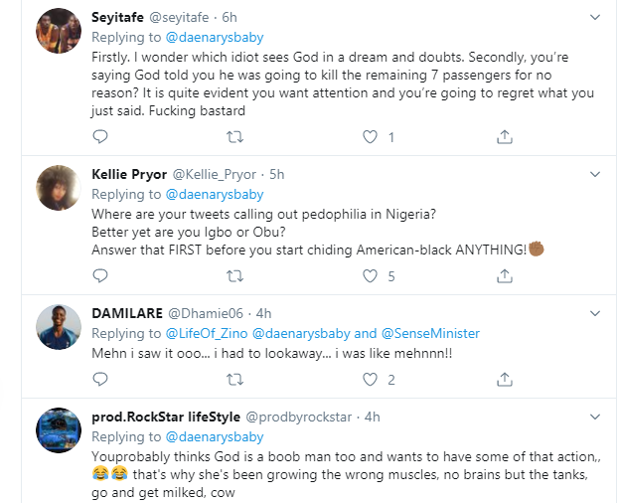Image resolution: width=617 pixels, height=503 pixels.
Task: Share Seyitafe's tweet
Action: point(505,136)
